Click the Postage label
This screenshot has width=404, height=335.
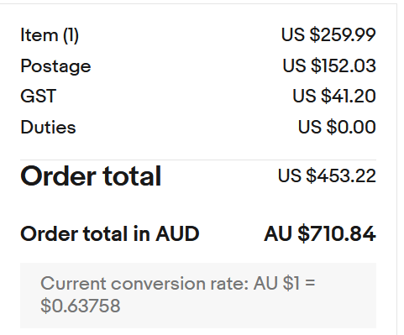click(55, 67)
